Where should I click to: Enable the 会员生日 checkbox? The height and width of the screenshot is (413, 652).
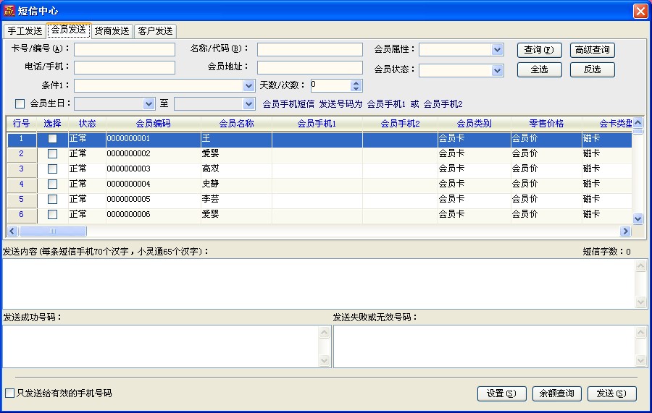point(20,103)
